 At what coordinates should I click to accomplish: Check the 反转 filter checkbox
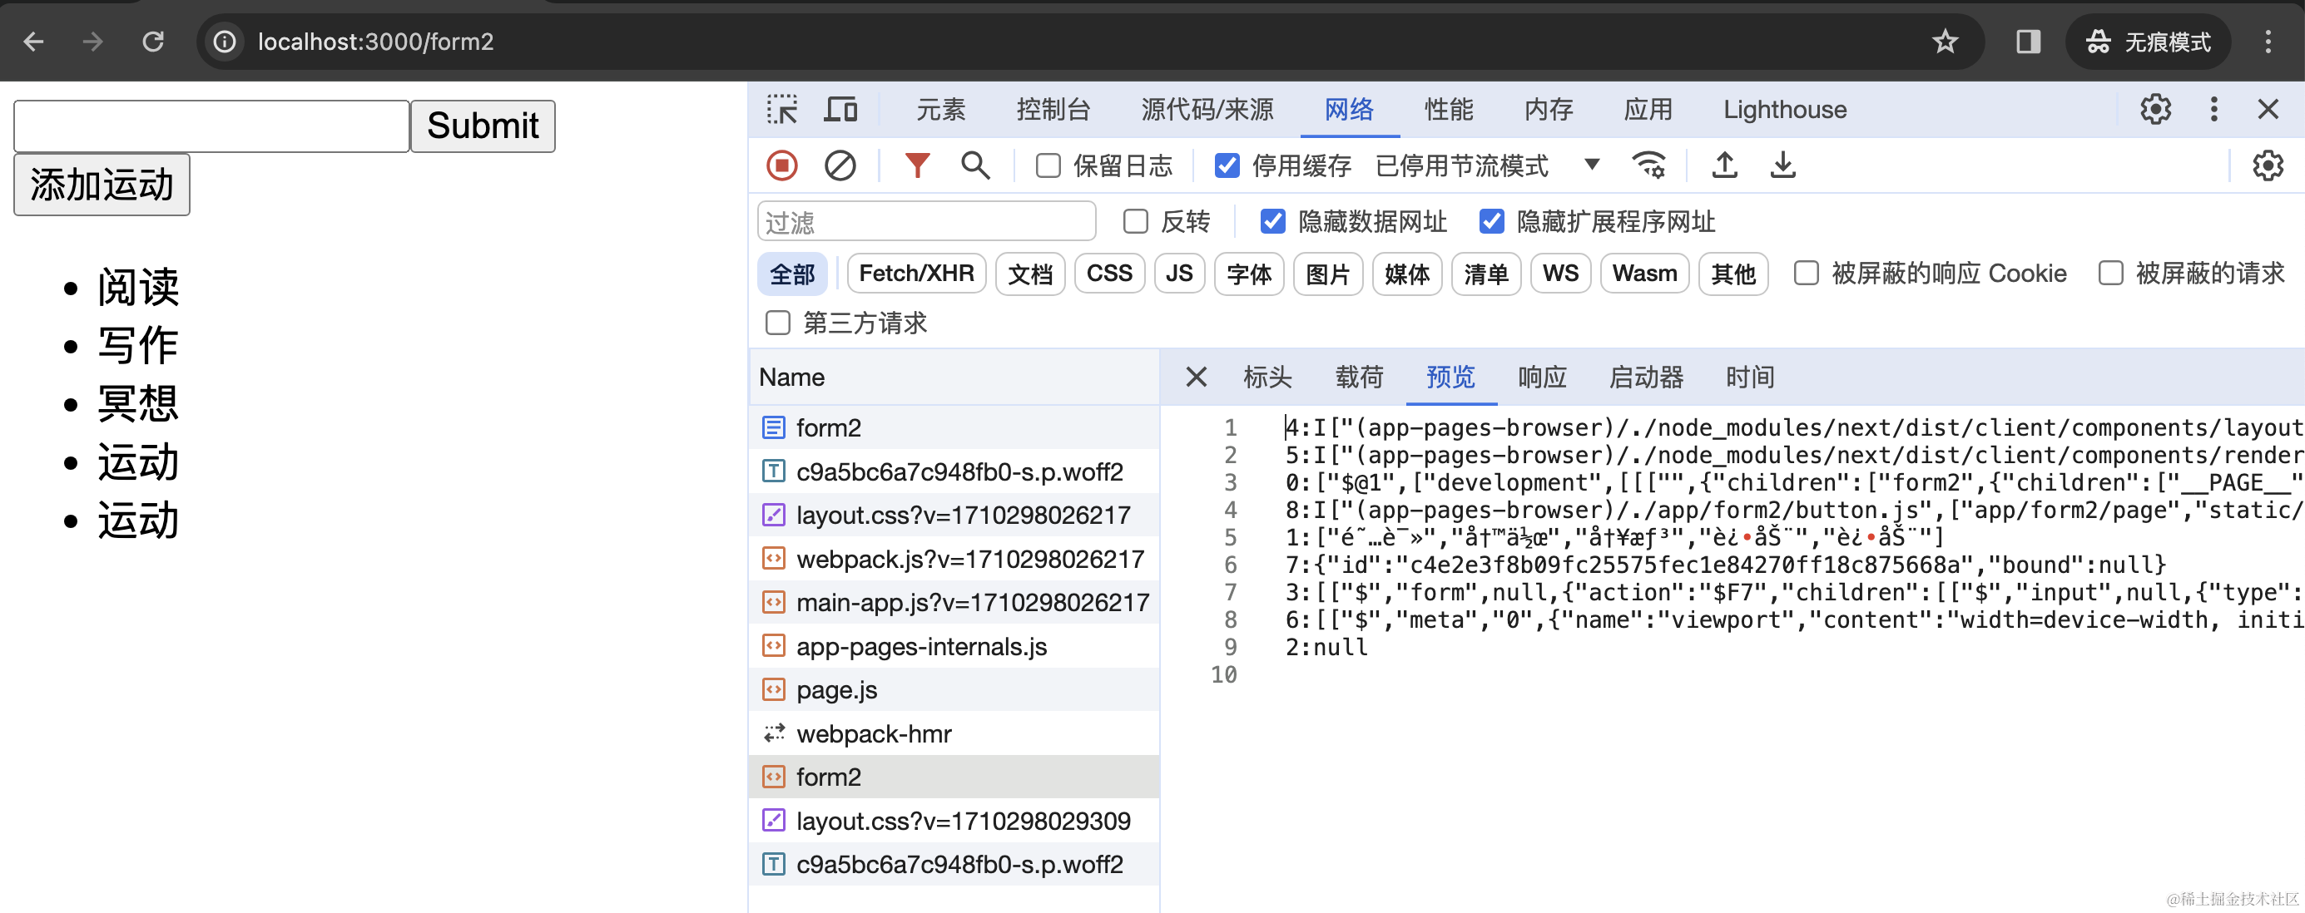click(x=1136, y=222)
